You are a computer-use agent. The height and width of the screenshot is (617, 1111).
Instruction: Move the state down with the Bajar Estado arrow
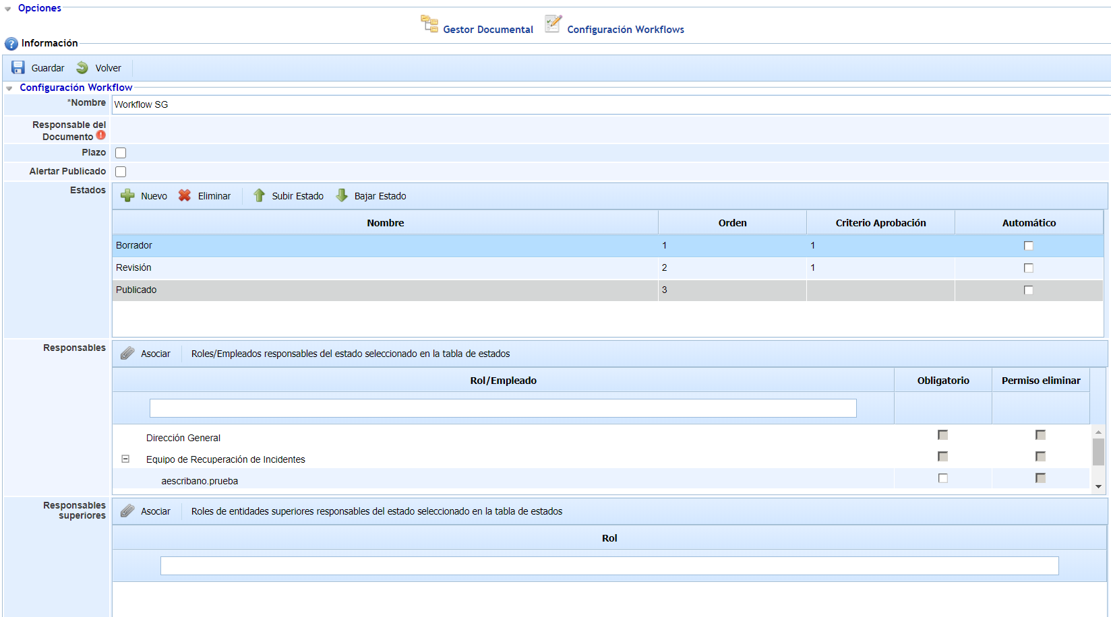click(342, 196)
